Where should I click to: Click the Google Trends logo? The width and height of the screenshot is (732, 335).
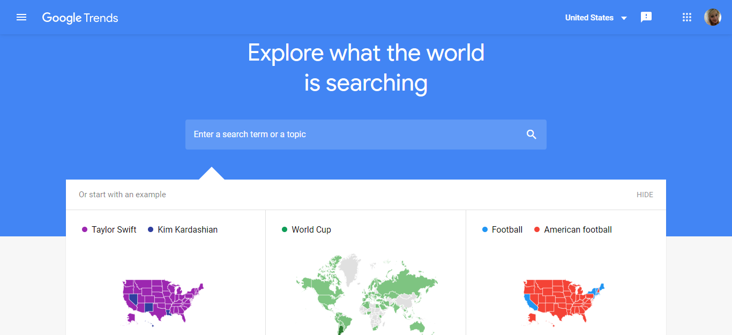click(80, 18)
